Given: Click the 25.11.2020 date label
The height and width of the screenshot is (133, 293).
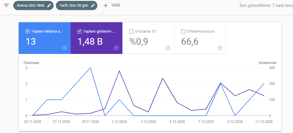Looking at the screenshot, I should pos(33,122).
